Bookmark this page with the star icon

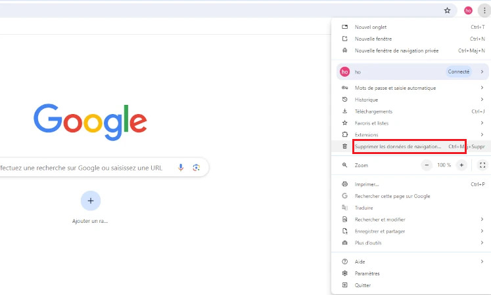pos(447,10)
